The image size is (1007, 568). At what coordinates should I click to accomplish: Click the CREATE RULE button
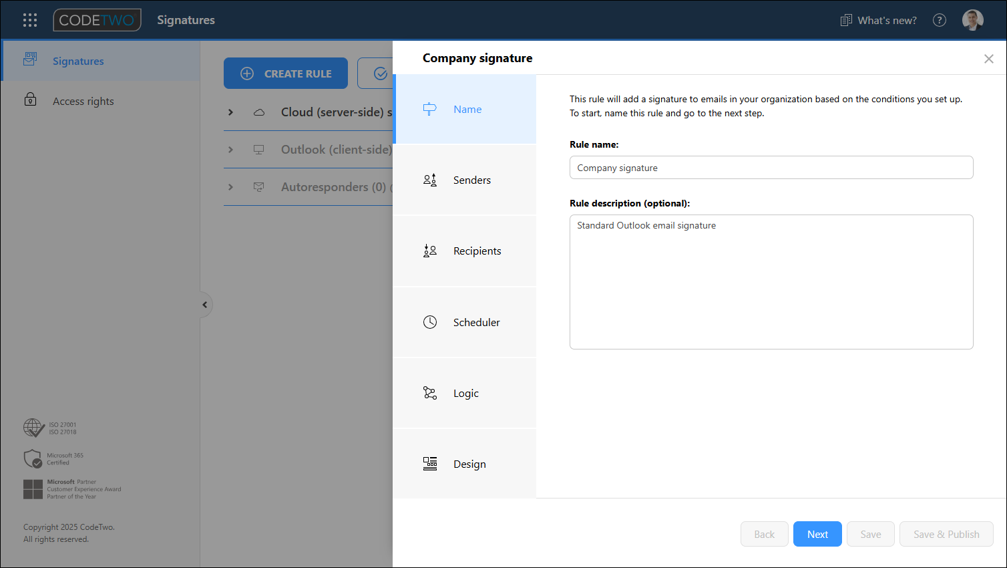286,74
